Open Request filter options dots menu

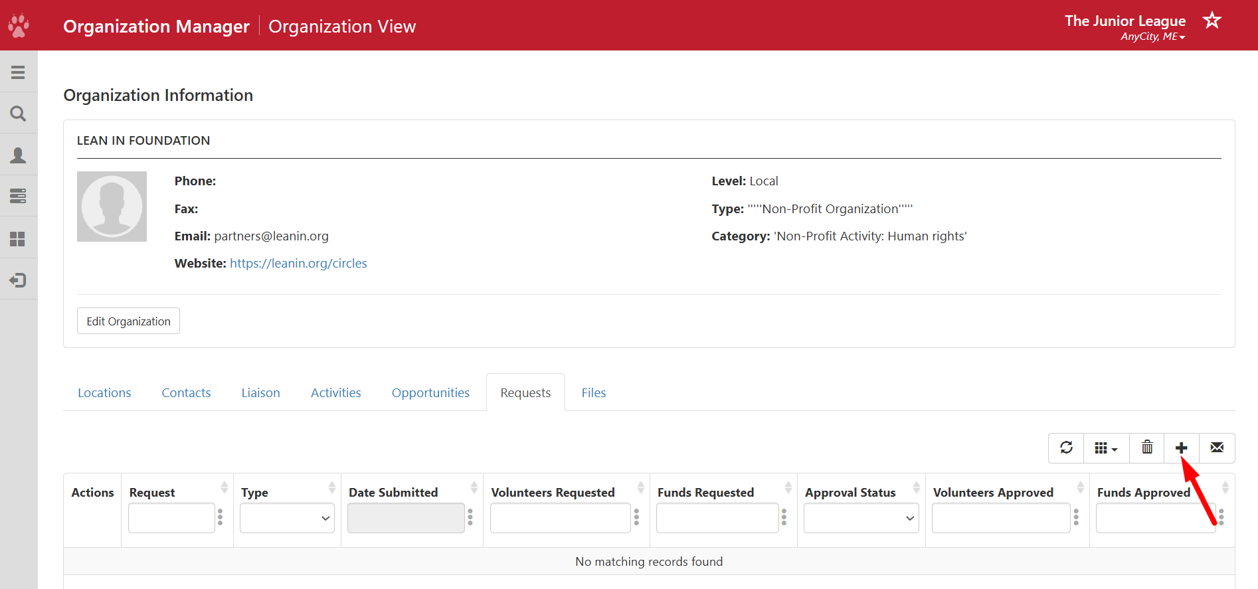point(221,517)
